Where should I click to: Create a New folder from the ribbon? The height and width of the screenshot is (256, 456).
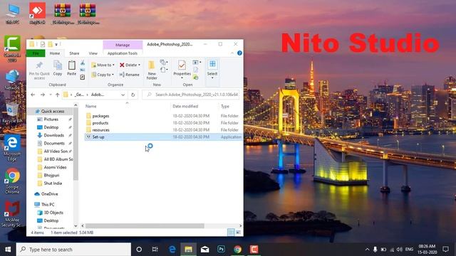(x=152, y=70)
